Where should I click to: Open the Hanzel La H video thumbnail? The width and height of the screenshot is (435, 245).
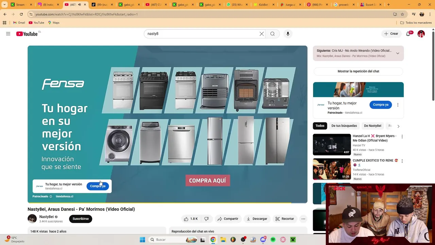(x=332, y=145)
